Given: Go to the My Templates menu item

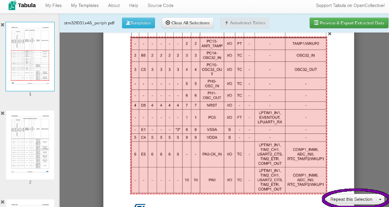Looking at the screenshot, I should tap(85, 6).
